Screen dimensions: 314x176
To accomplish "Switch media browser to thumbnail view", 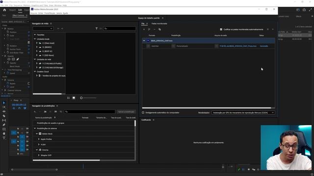I will [74, 98].
